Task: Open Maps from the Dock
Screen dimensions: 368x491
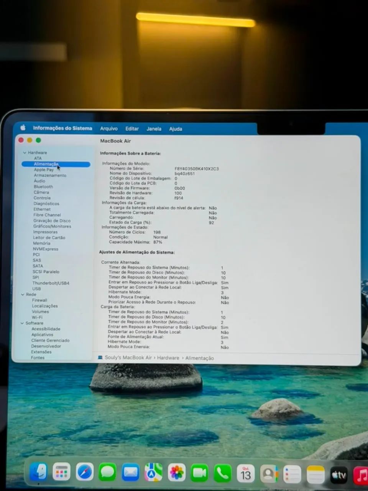Action: [153, 472]
